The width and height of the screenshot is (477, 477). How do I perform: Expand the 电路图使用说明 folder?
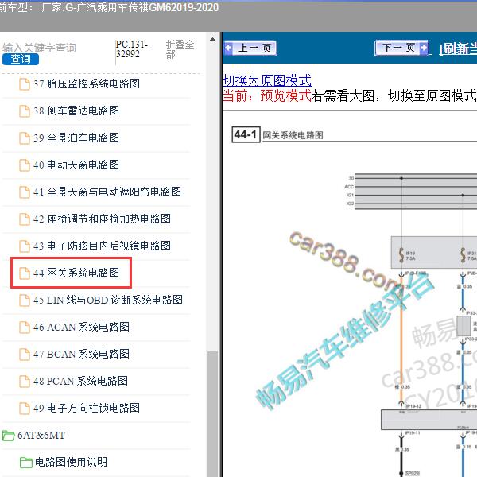26,463
